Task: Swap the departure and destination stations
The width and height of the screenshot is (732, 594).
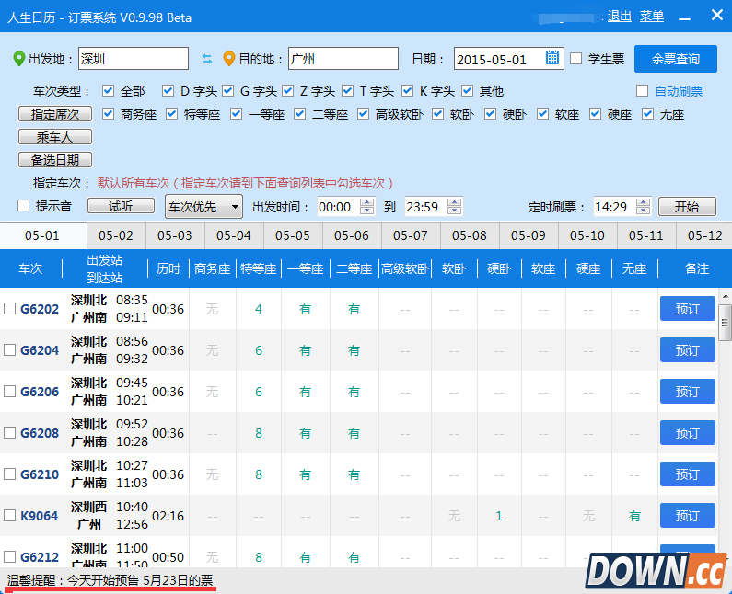Action: (207, 59)
